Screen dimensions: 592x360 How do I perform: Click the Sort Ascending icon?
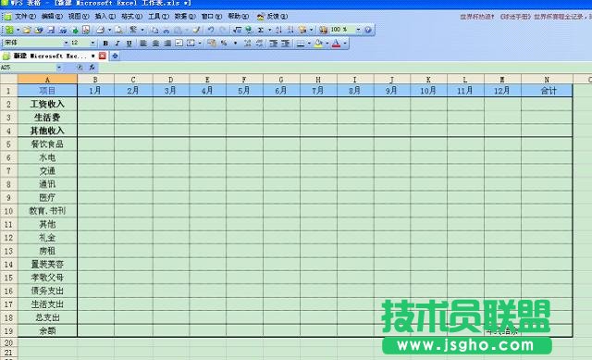(278, 30)
